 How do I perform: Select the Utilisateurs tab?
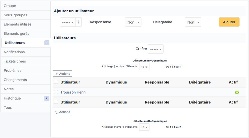[x=26, y=43]
